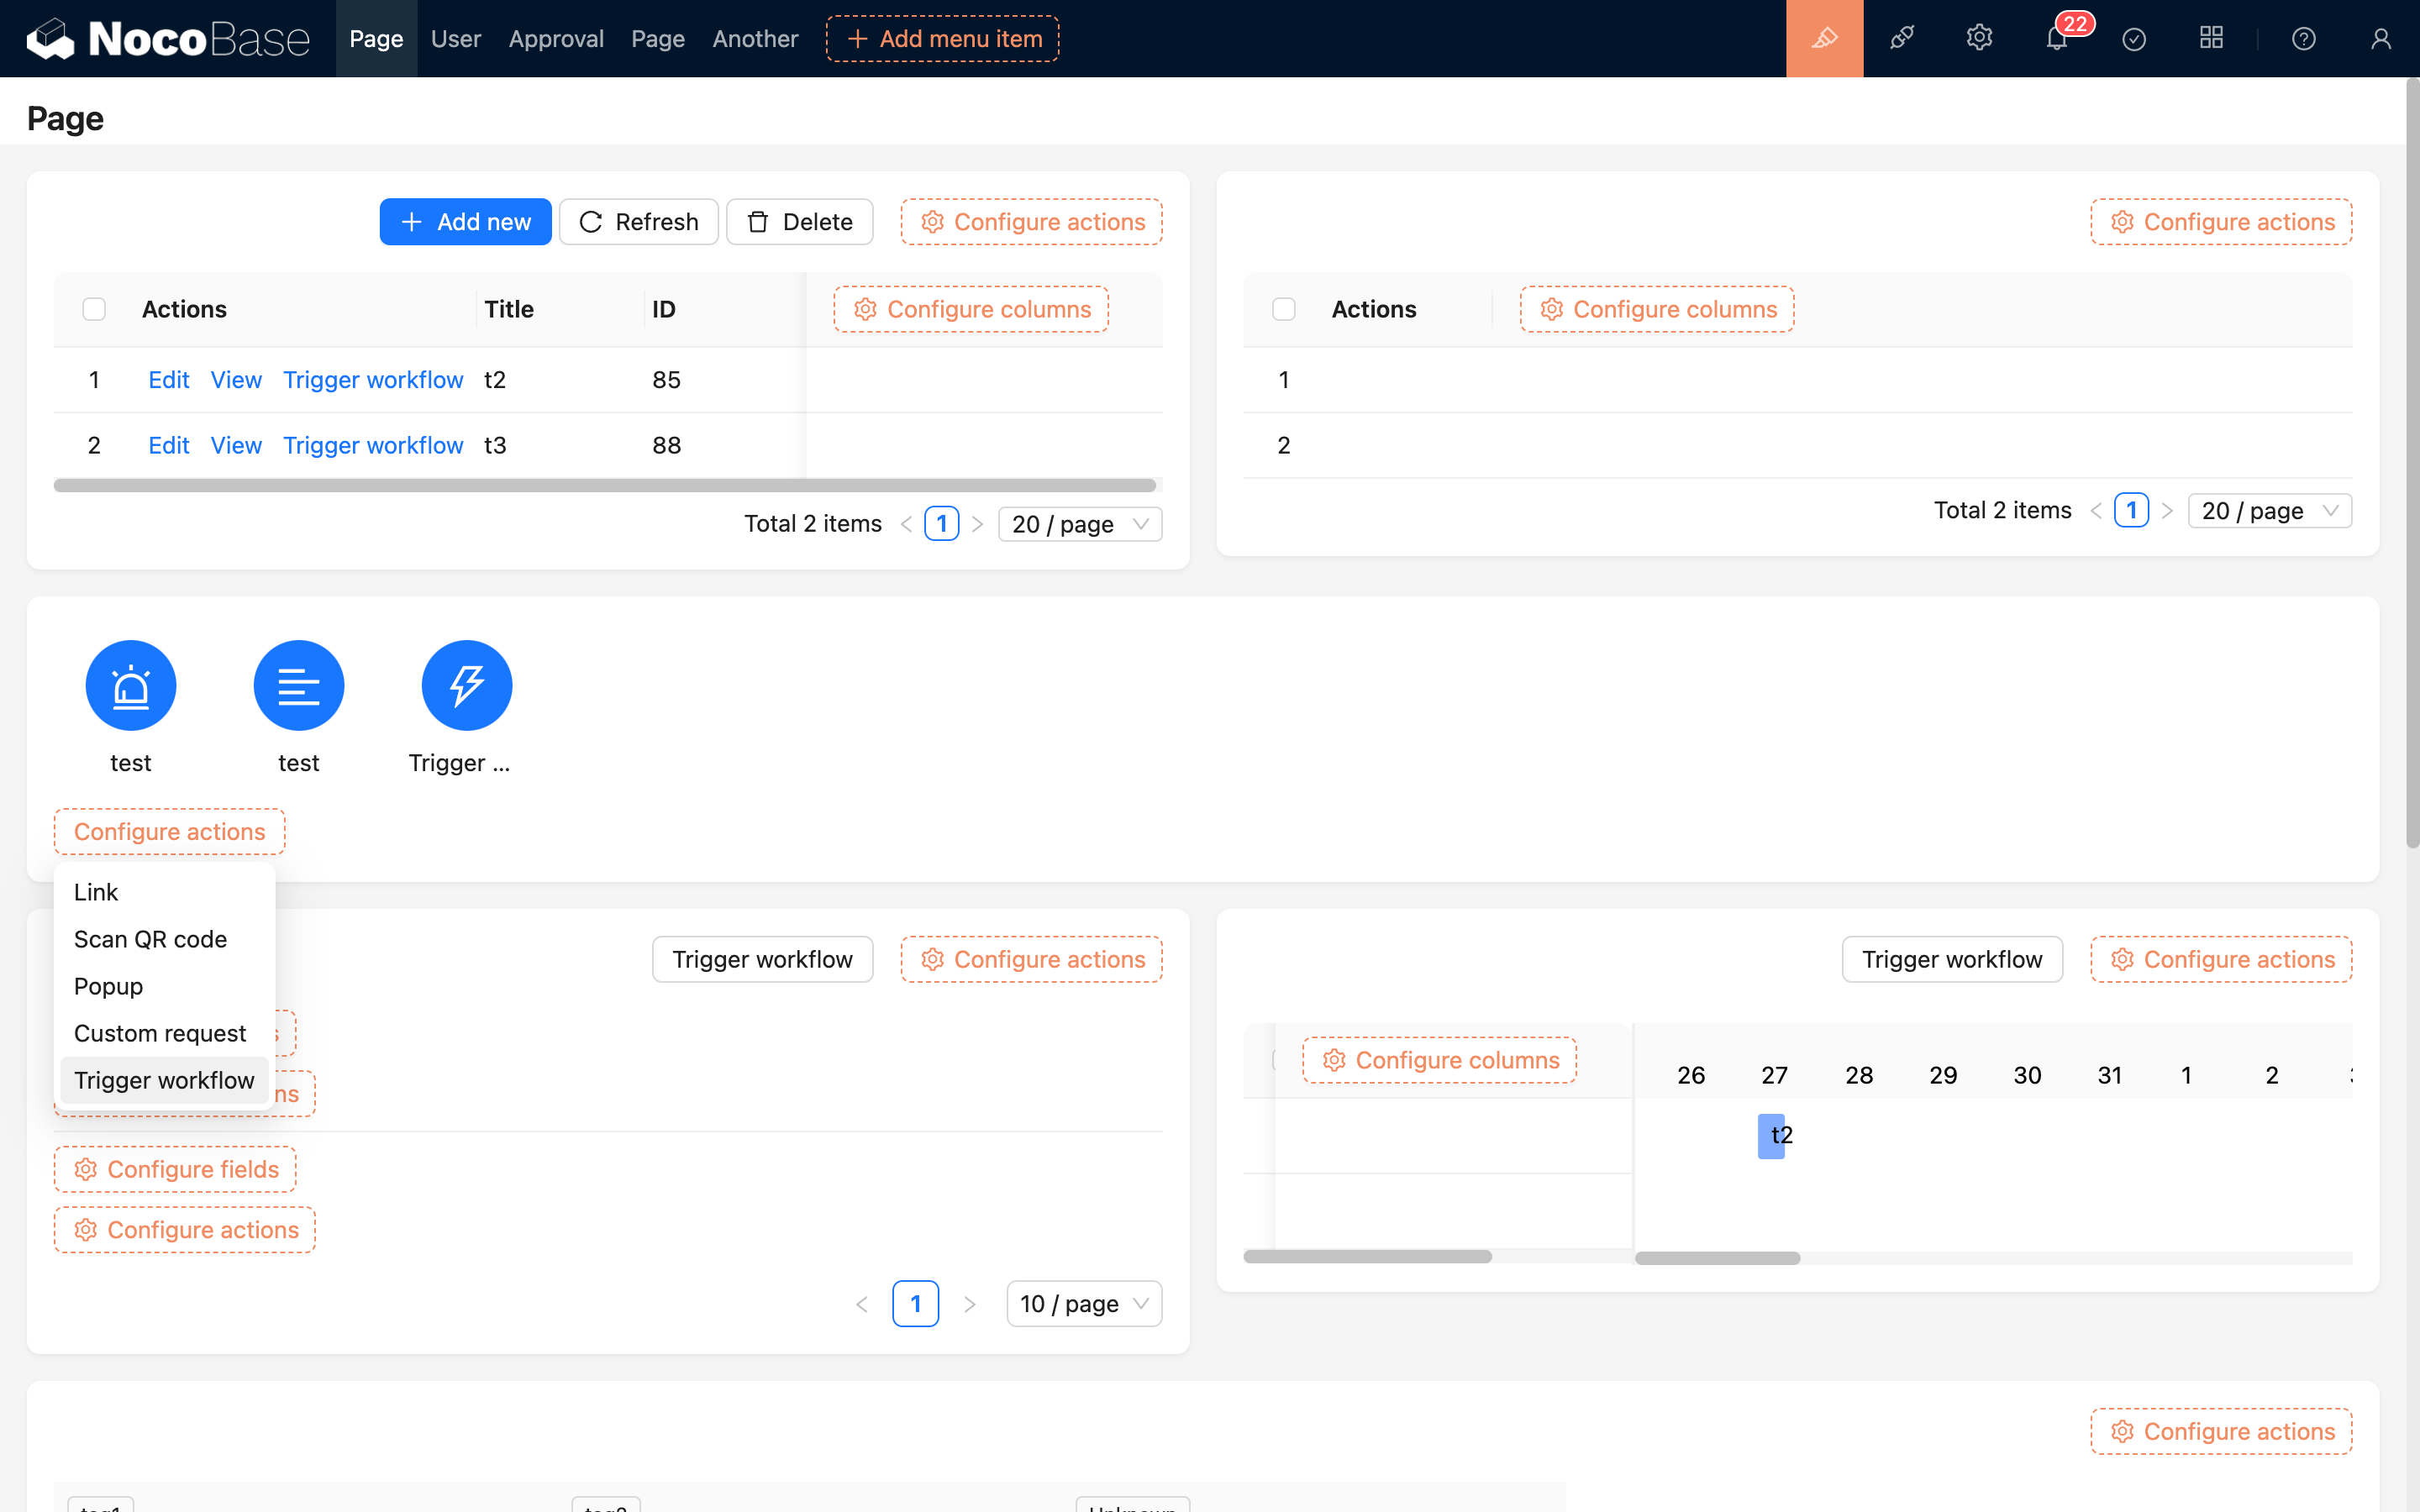Click Edit link in row 1
The image size is (2420, 1512).
pyautogui.click(x=168, y=380)
